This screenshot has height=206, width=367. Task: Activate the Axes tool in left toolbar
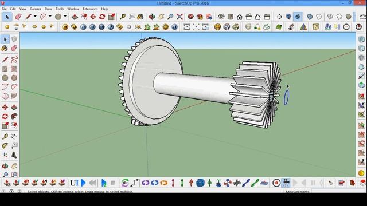5,155
